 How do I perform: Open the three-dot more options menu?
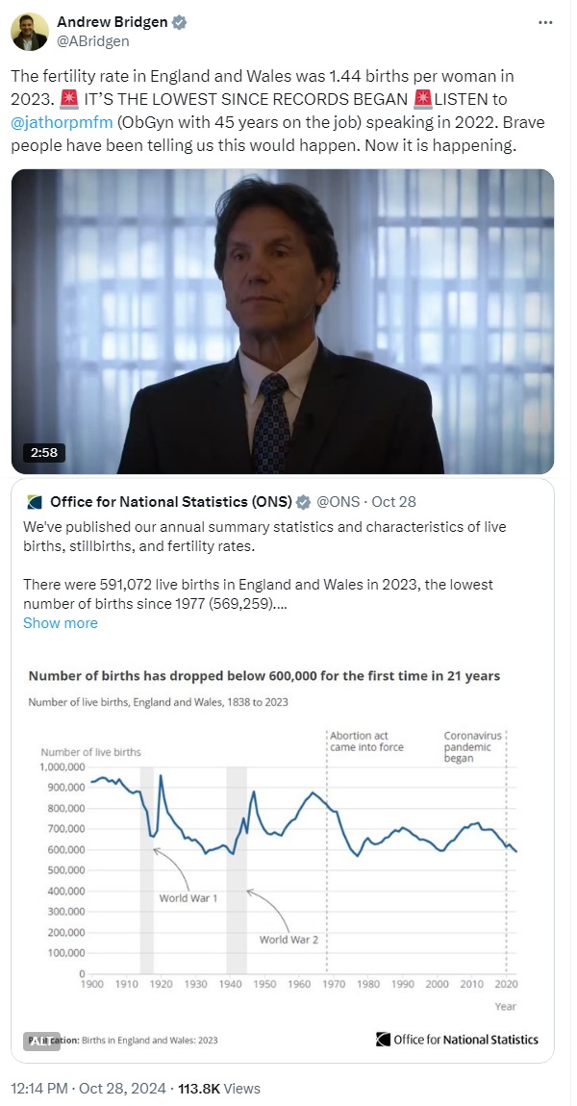[545, 22]
